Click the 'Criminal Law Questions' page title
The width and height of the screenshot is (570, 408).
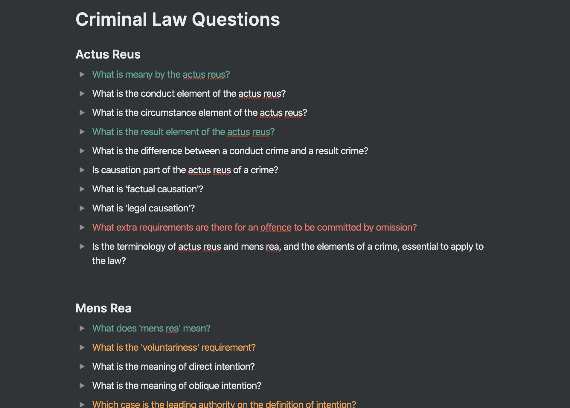(178, 19)
